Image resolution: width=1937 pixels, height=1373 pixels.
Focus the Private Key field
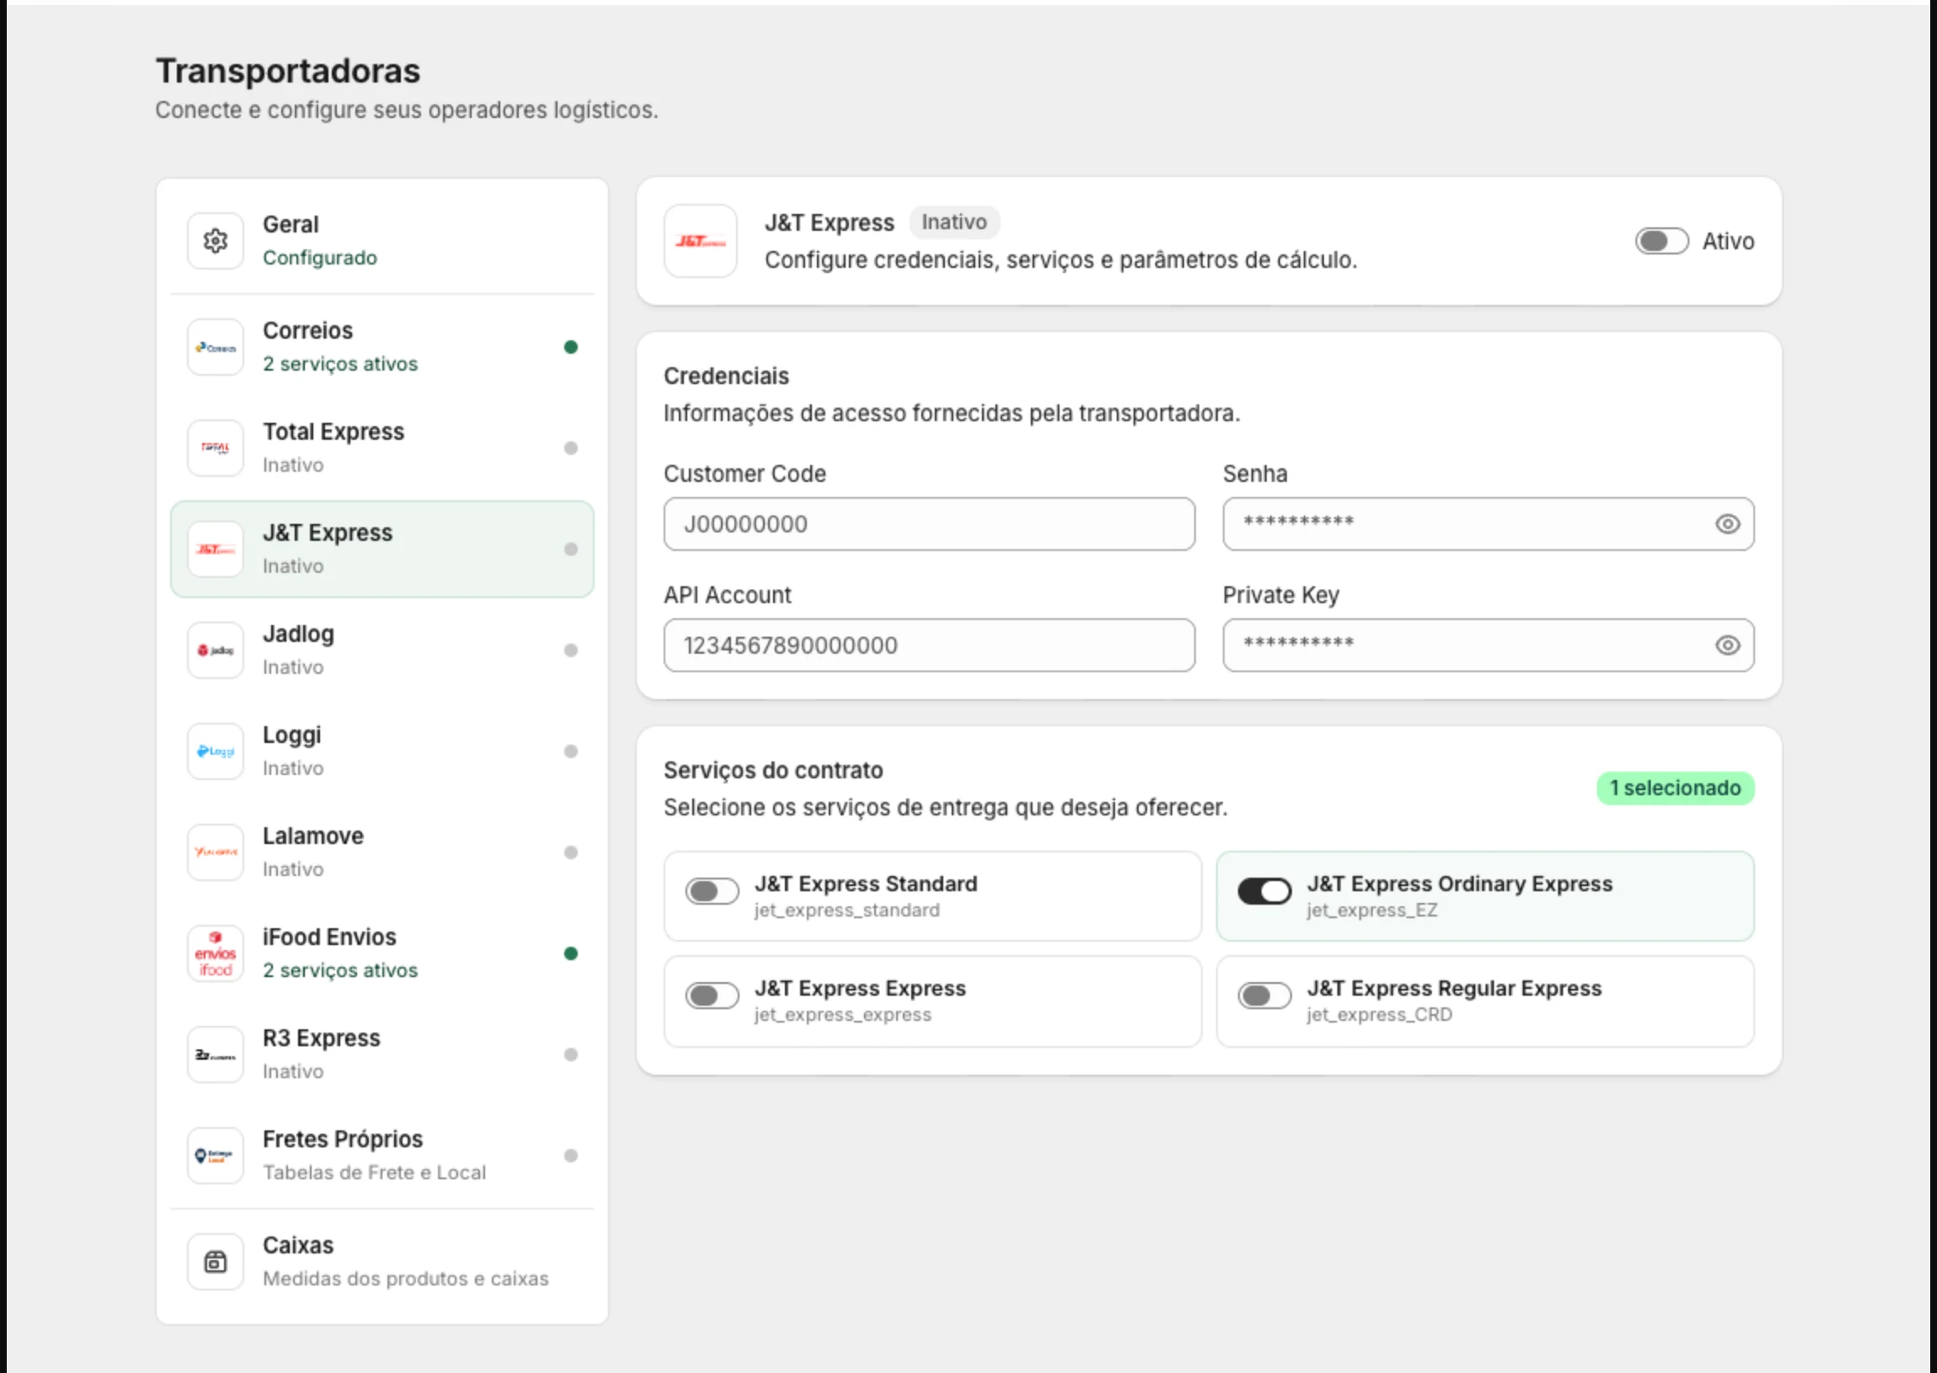1487,645
